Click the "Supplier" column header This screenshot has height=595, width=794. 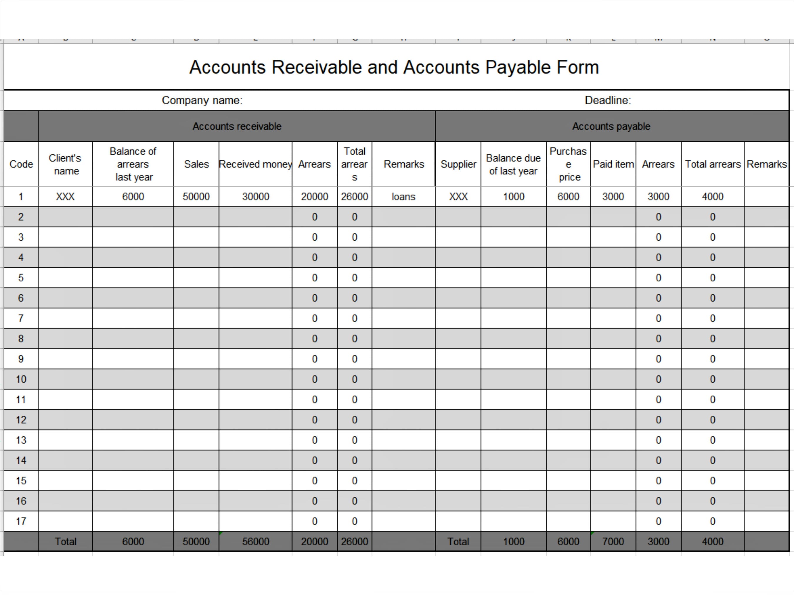458,164
